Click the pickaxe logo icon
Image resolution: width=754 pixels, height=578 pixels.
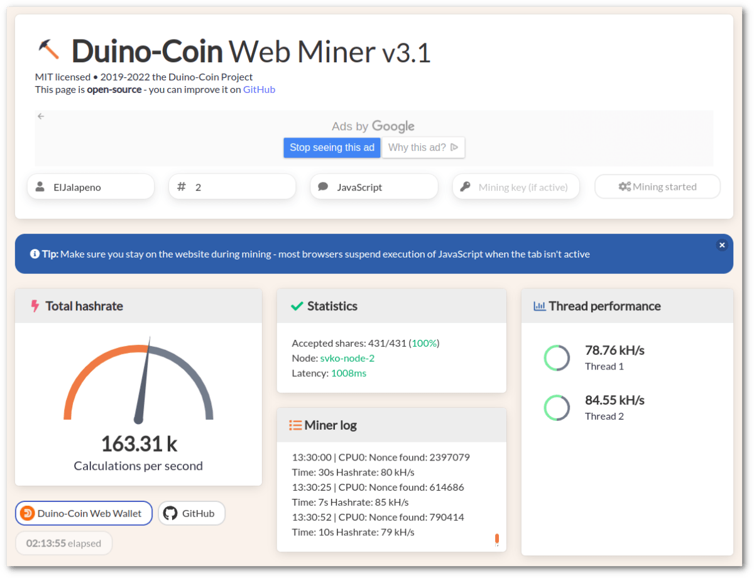click(x=48, y=49)
